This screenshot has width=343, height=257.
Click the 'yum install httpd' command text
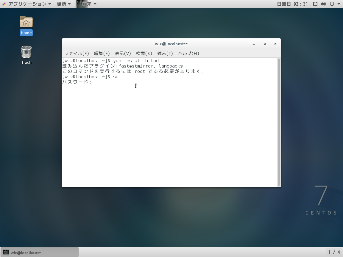[136, 61]
